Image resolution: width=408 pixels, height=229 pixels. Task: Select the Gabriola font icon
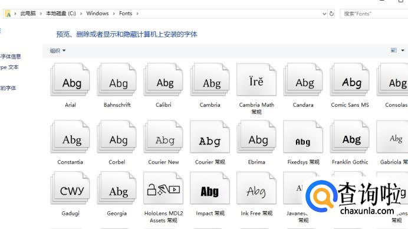393,137
